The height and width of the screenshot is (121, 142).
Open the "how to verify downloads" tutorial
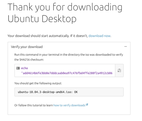tap(69, 105)
